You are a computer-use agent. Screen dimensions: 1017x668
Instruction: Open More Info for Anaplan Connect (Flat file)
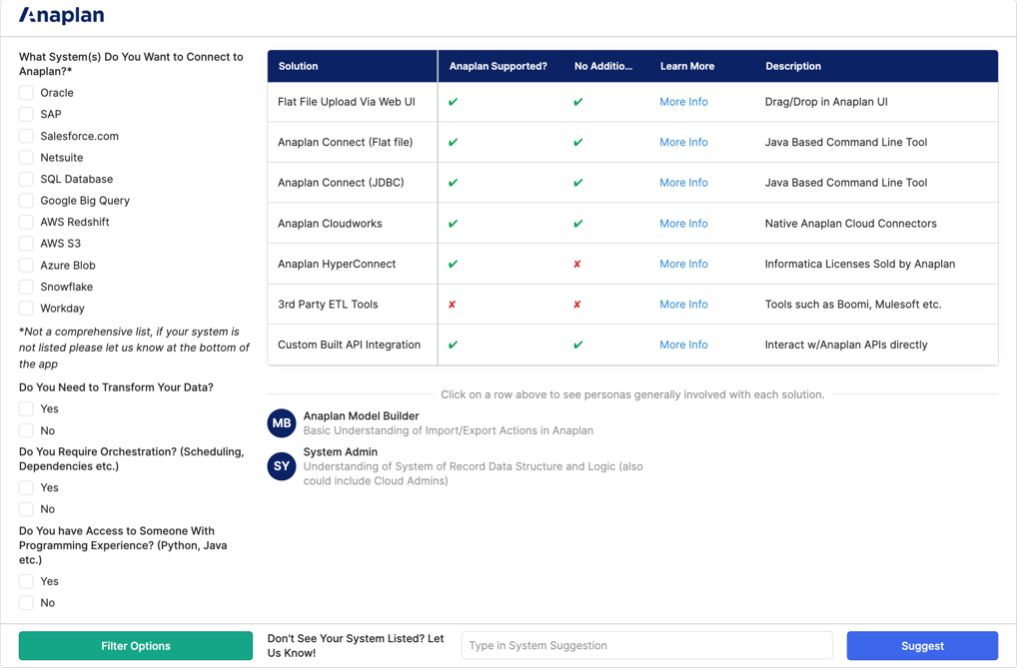(x=683, y=142)
